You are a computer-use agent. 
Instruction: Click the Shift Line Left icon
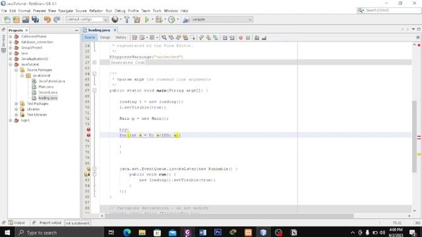click(x=225, y=38)
